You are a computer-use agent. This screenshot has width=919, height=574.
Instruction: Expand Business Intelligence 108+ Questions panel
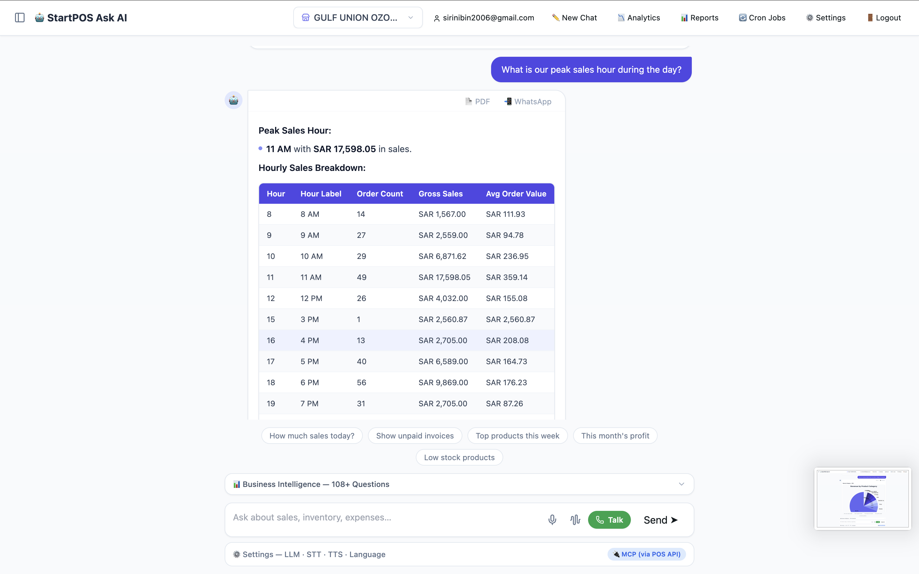tap(459, 484)
